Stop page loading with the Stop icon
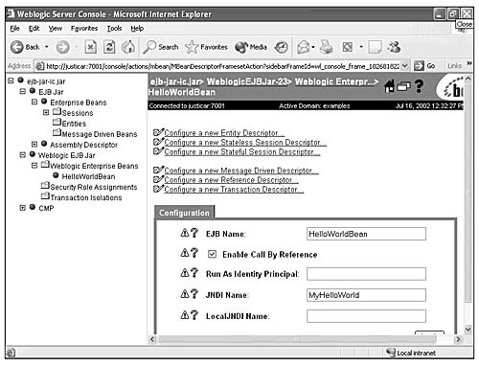The height and width of the screenshot is (366, 479). [x=91, y=47]
